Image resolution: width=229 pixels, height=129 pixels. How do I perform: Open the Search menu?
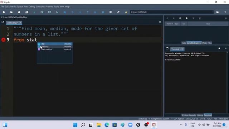click(13, 6)
